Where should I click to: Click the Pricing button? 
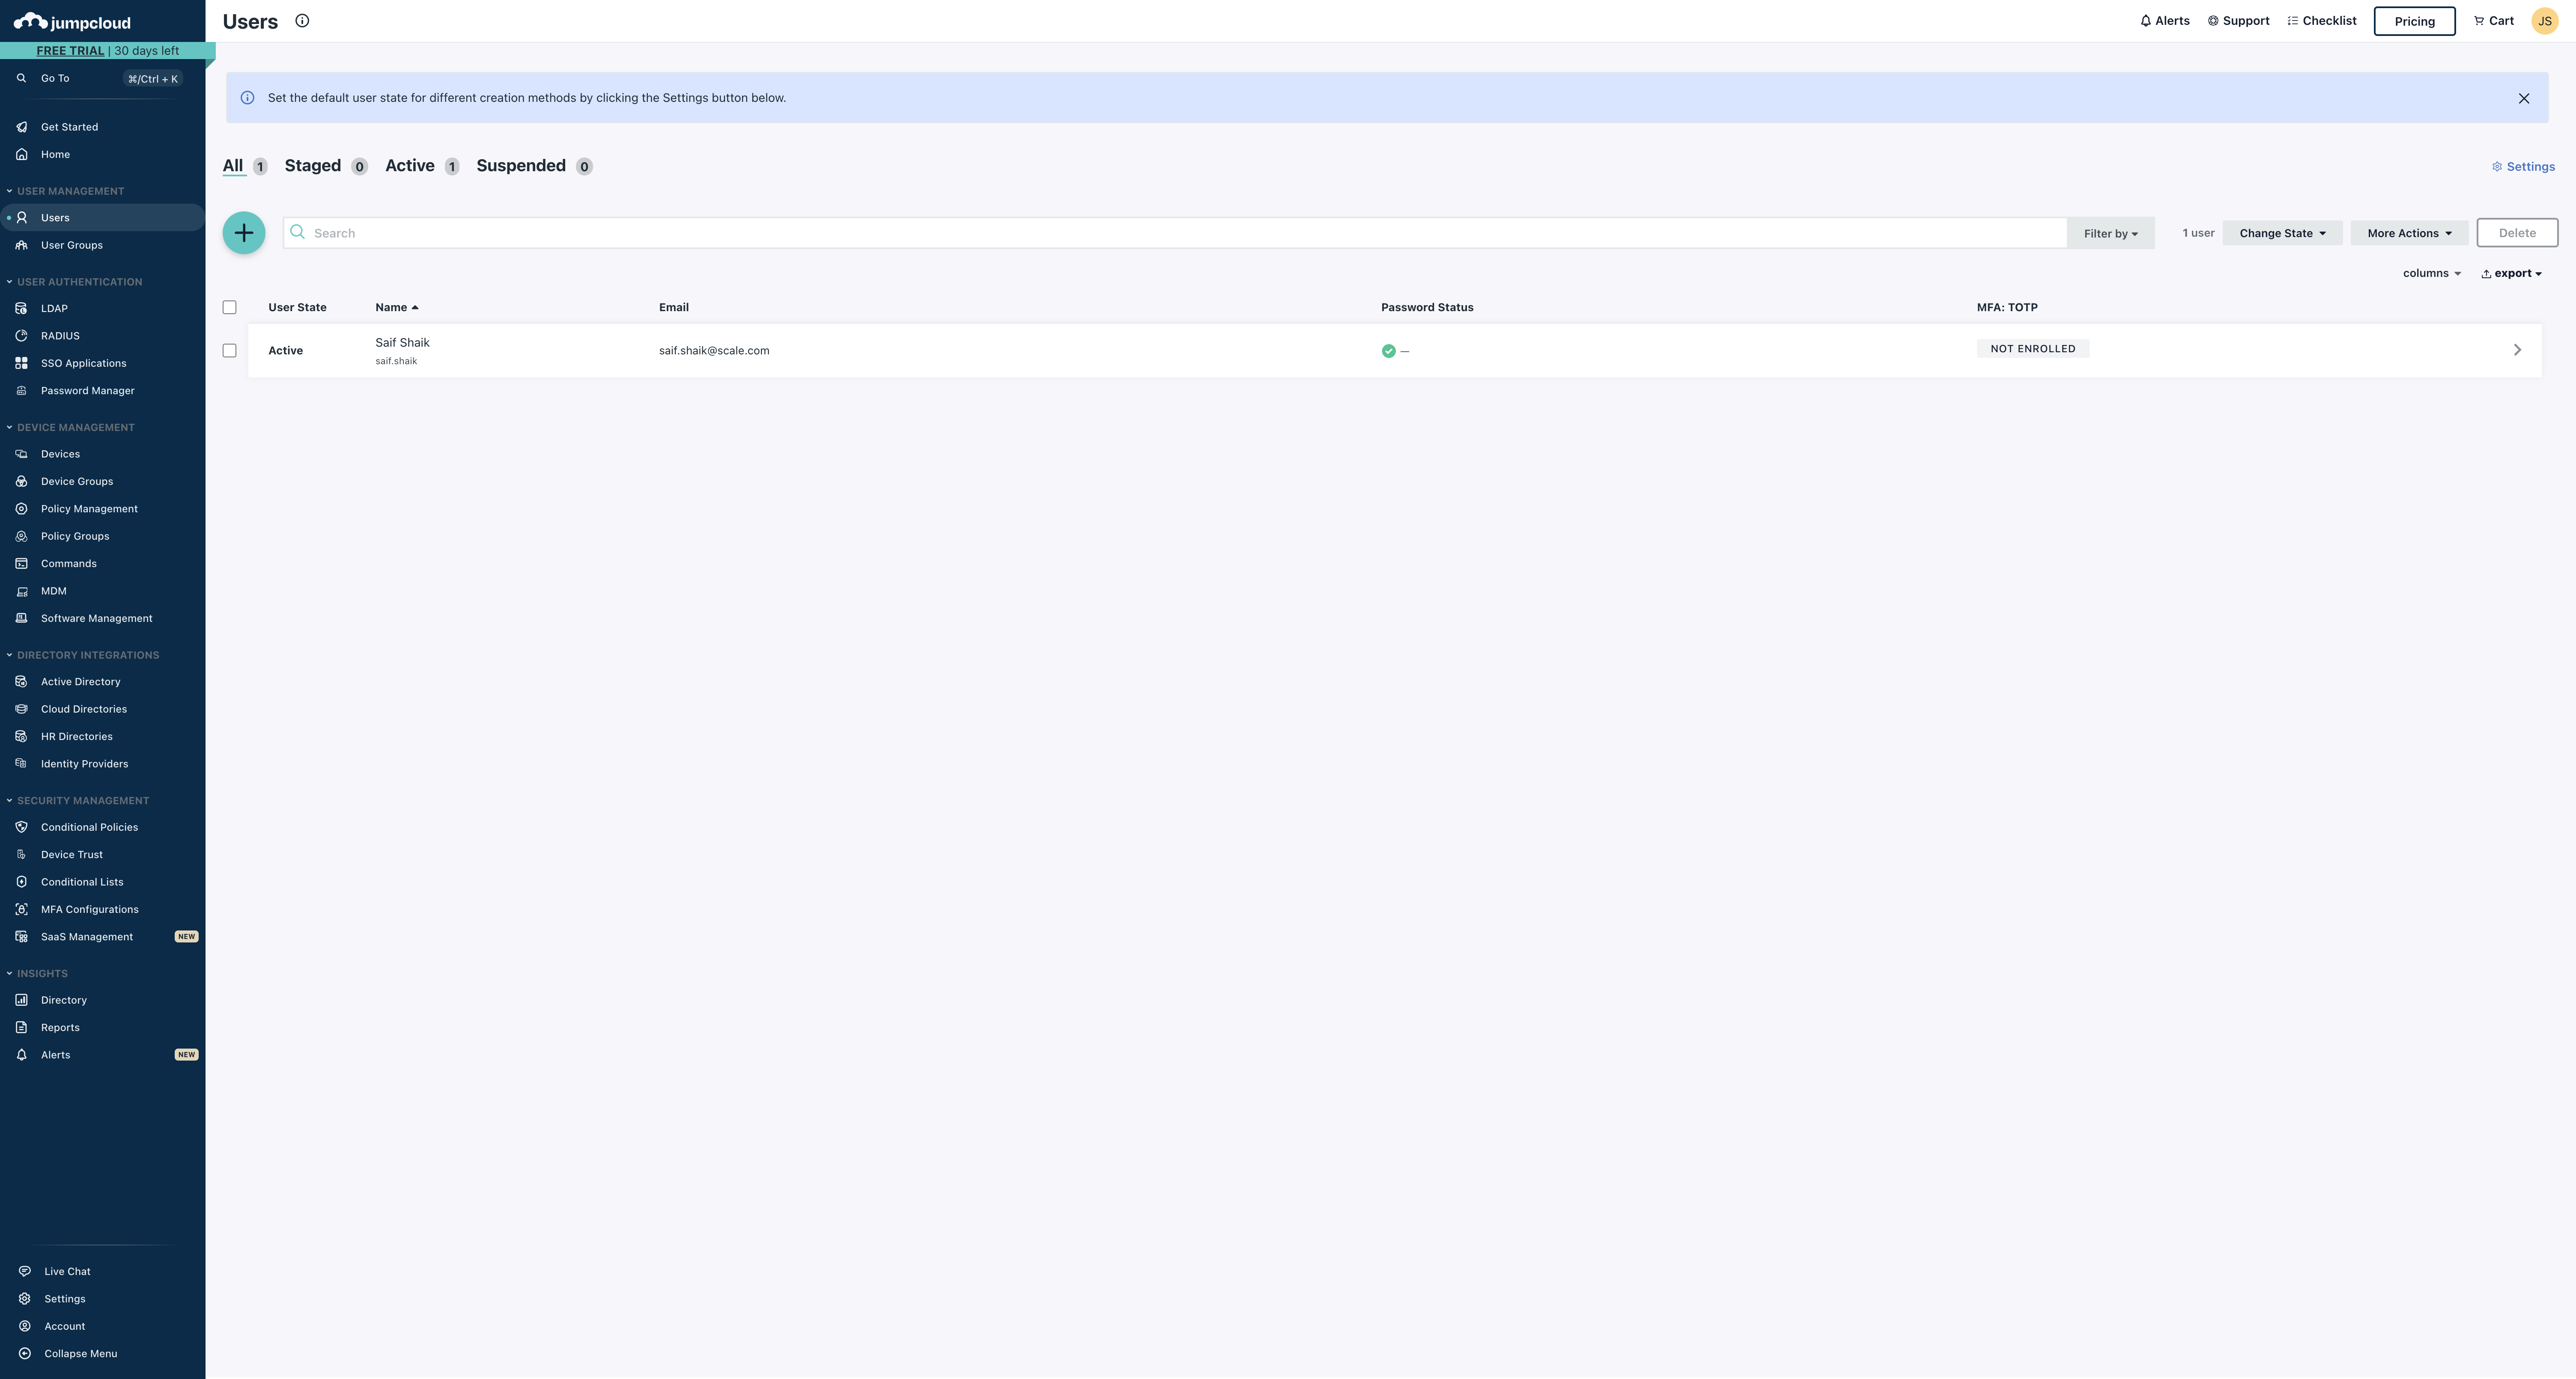[2414, 21]
